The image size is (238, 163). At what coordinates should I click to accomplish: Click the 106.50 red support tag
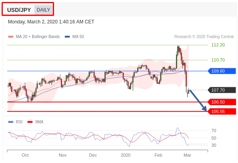(222, 102)
